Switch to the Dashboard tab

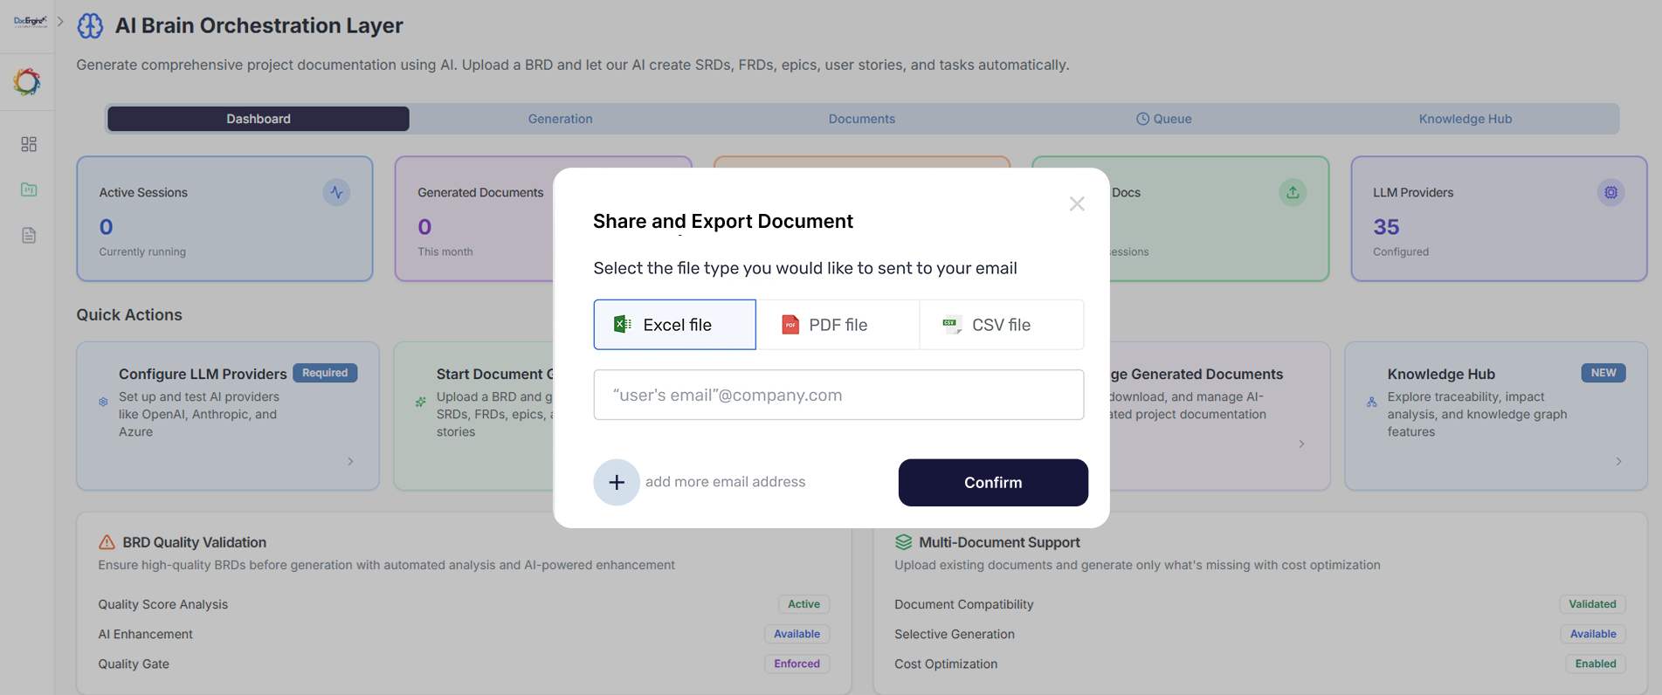click(x=259, y=119)
